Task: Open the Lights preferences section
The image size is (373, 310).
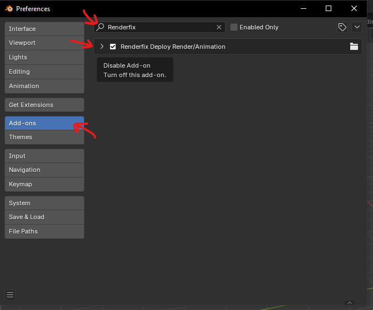Action: (x=44, y=58)
